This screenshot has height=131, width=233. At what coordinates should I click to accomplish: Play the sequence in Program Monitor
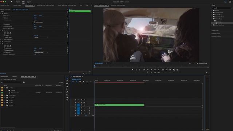151,70
